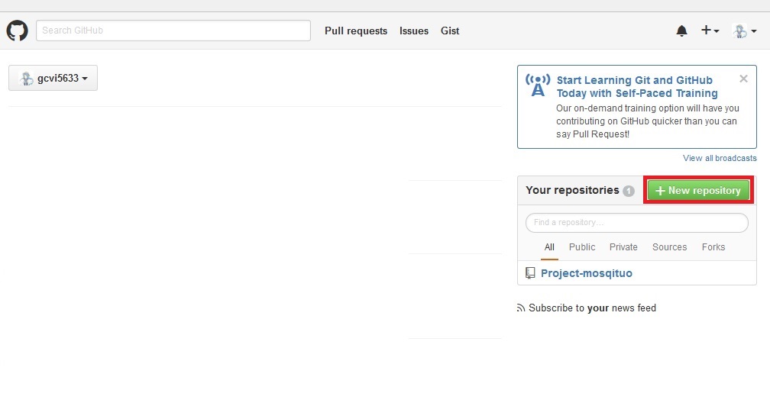Select the Private repositories tab
770x406 pixels.
pos(623,247)
